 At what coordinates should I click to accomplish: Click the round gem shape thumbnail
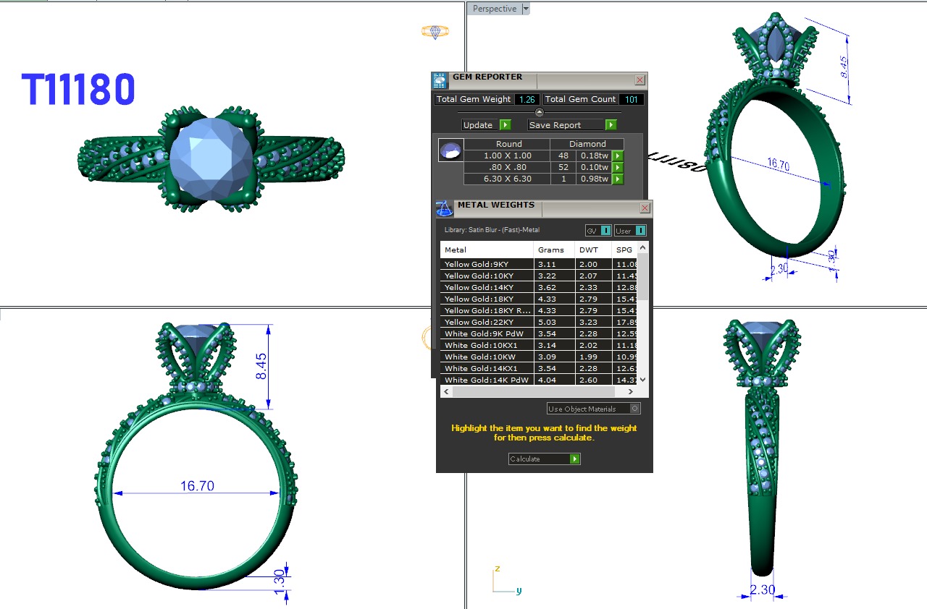450,150
